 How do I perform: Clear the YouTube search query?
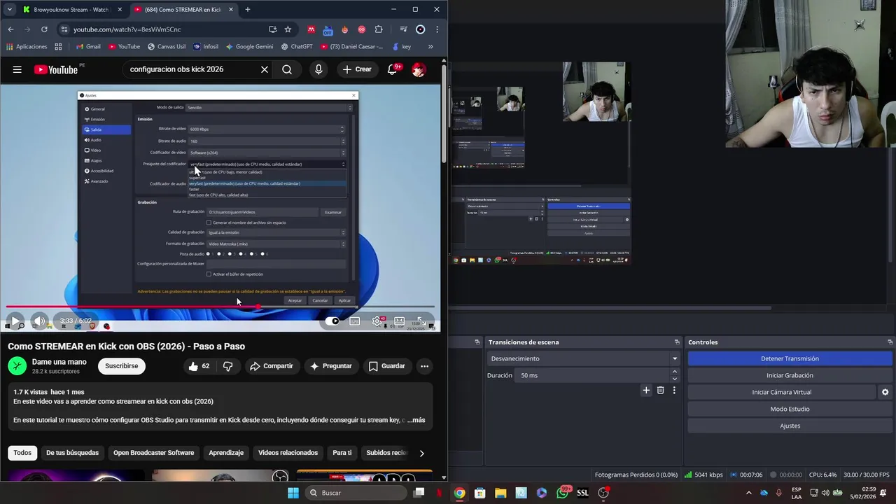click(265, 69)
